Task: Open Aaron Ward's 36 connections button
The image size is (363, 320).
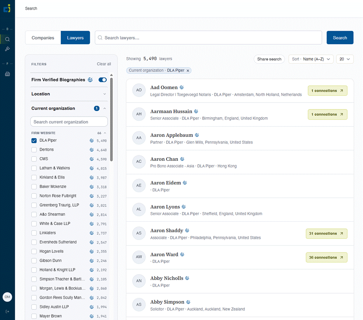Action: coord(327,257)
